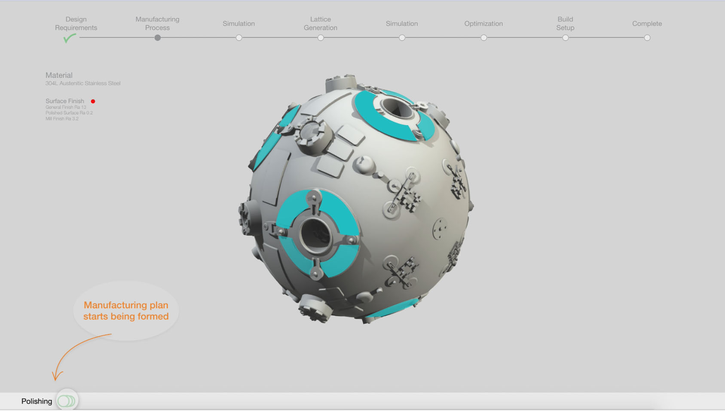The width and height of the screenshot is (725, 411).
Task: Jump to the Optimization step circle
Action: click(x=484, y=38)
